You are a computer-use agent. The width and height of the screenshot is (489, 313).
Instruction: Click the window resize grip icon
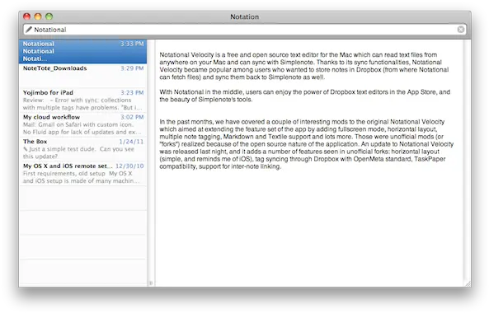point(468,283)
